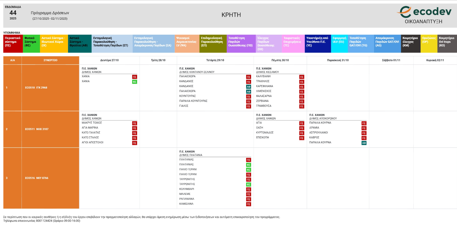Click the ΦΣ badge next to ΤΑΥΡΩΝΙΤΗΣ
Image resolution: width=457 pixels, height=229 pixels.
point(248,184)
